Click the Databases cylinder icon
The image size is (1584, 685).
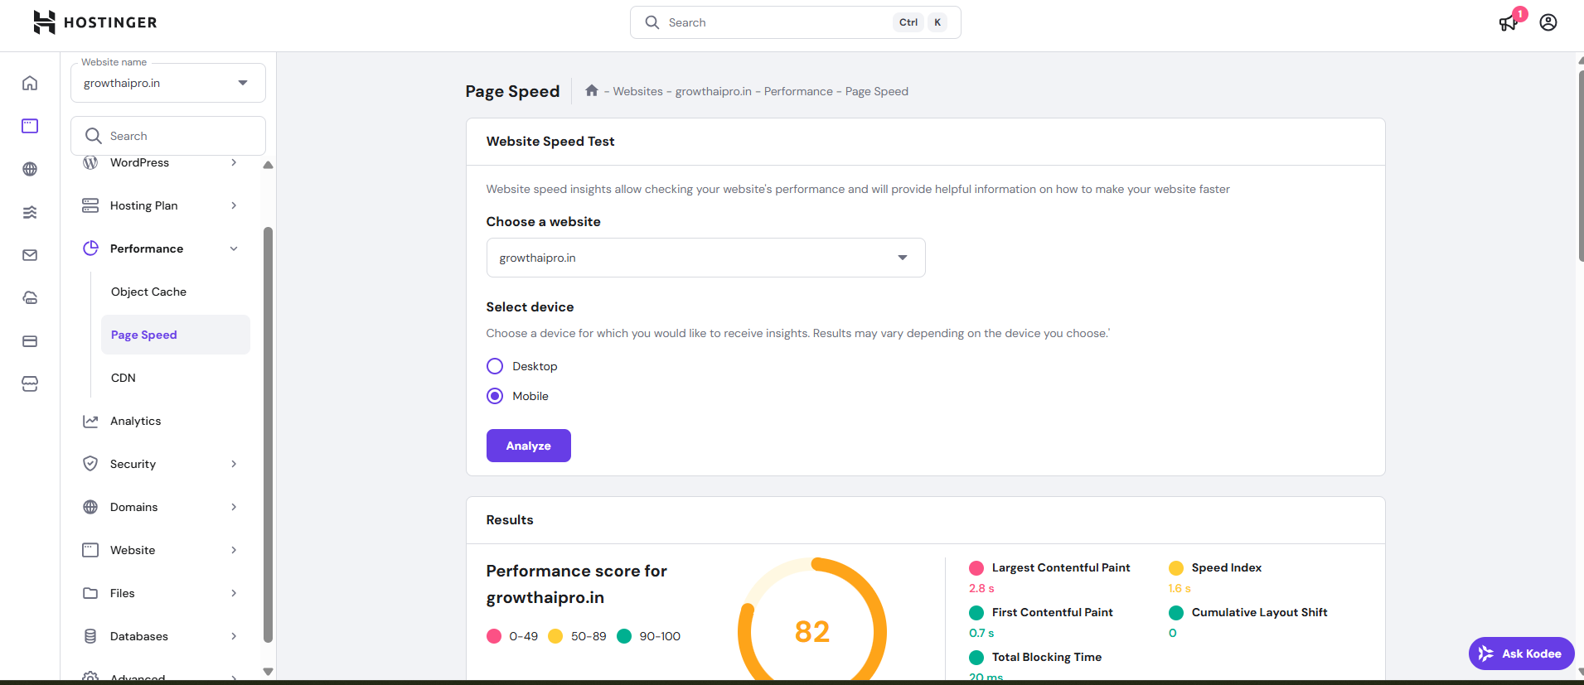click(x=90, y=636)
